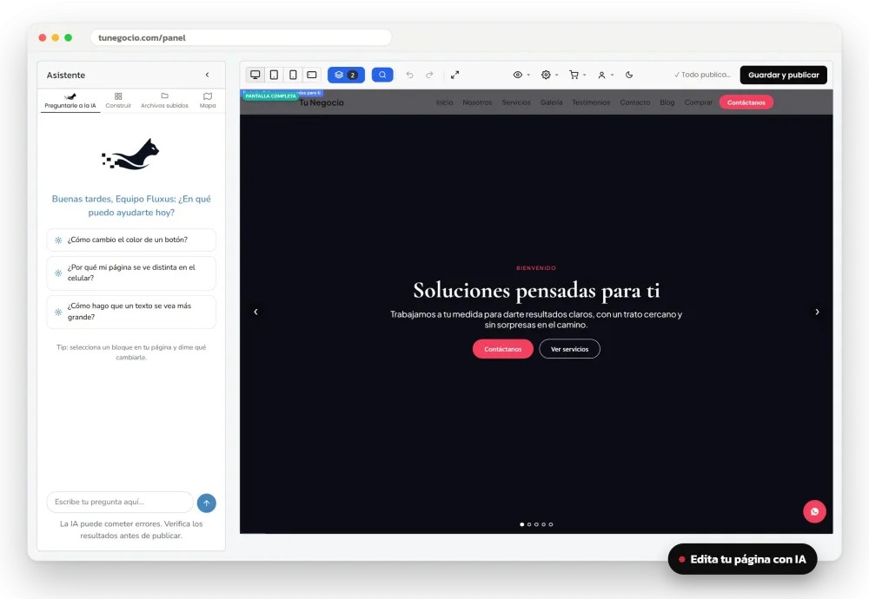Toggle dark mode with the moon icon

point(629,75)
